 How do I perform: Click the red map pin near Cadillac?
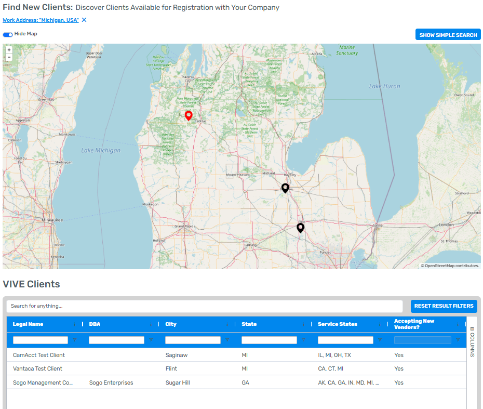click(189, 115)
